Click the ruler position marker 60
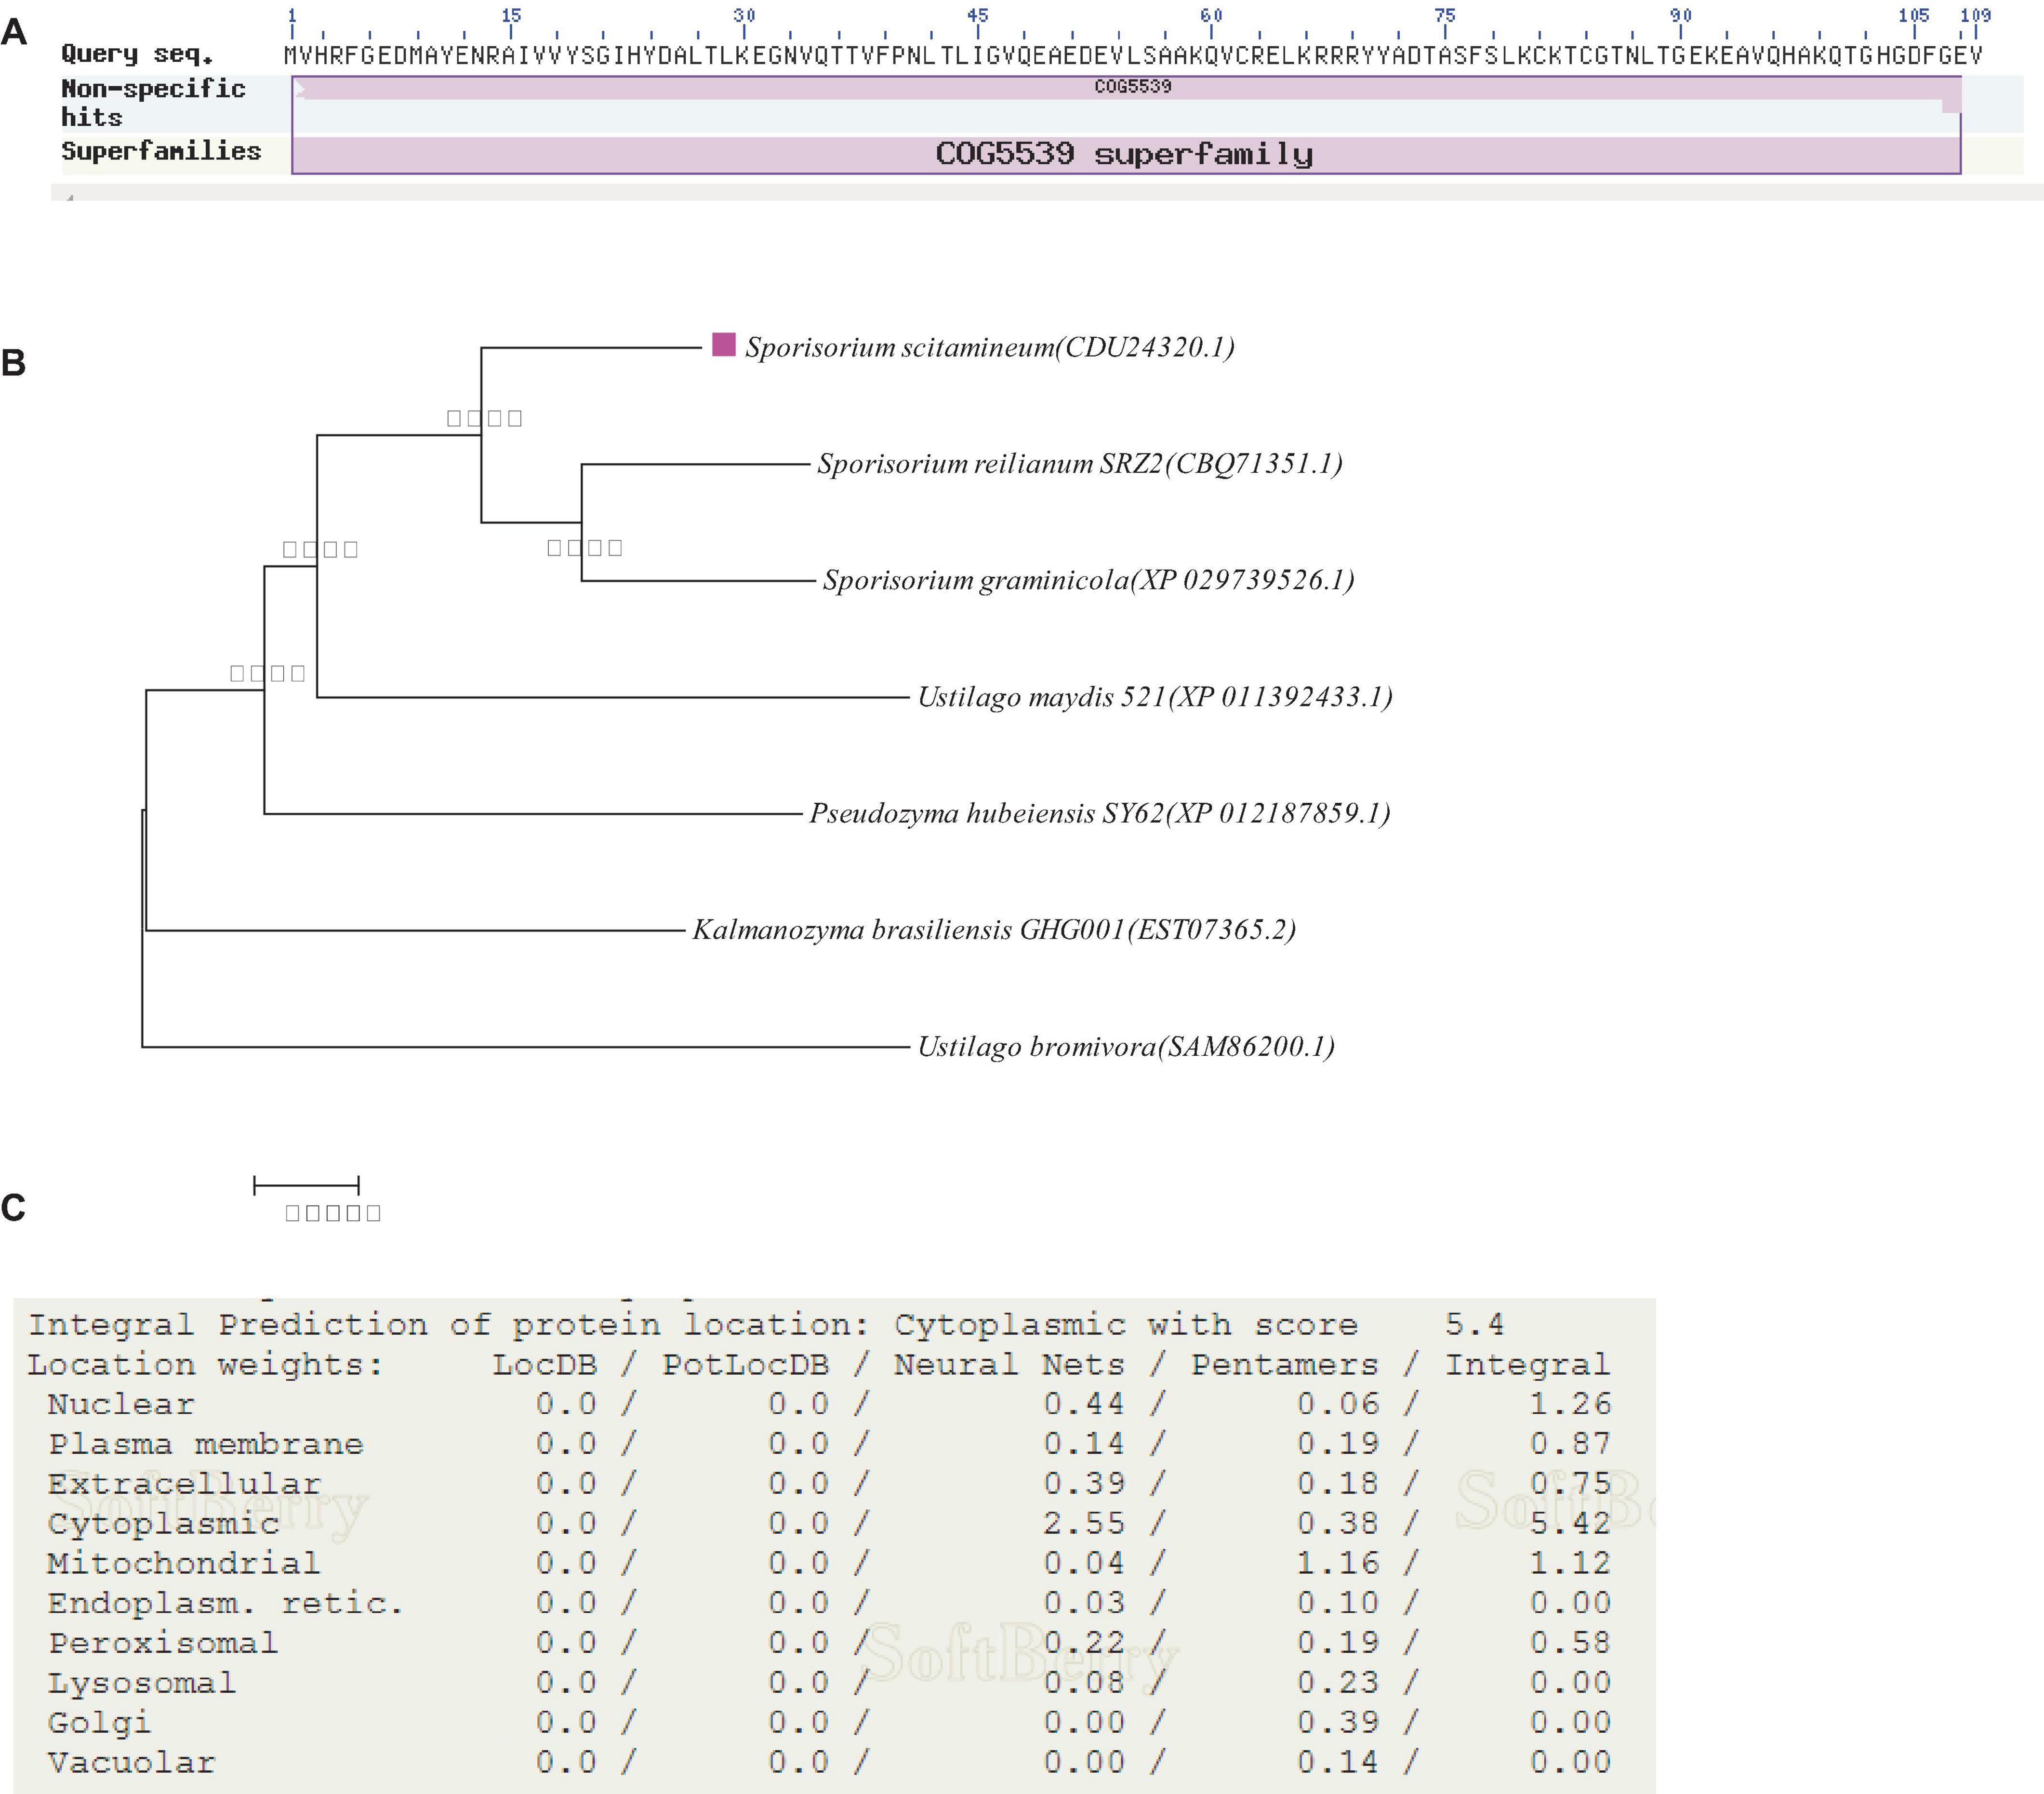This screenshot has height=1794, width=2044. pos(1211,15)
